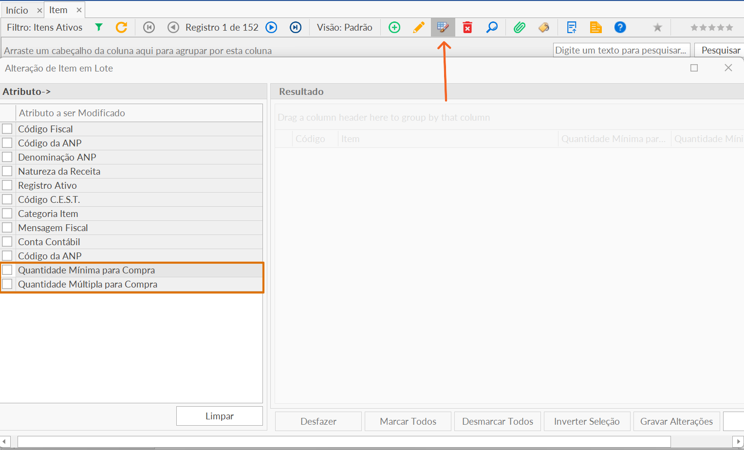Click Desmarcar Todos button

(x=498, y=421)
